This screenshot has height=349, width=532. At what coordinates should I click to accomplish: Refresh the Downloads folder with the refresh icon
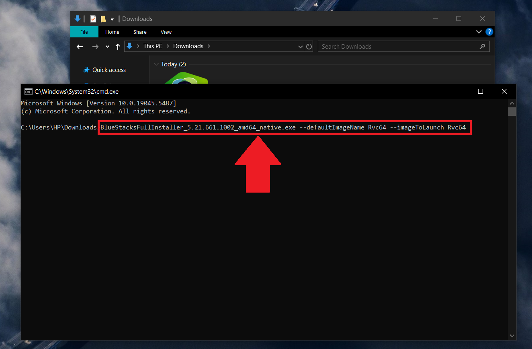coord(309,46)
